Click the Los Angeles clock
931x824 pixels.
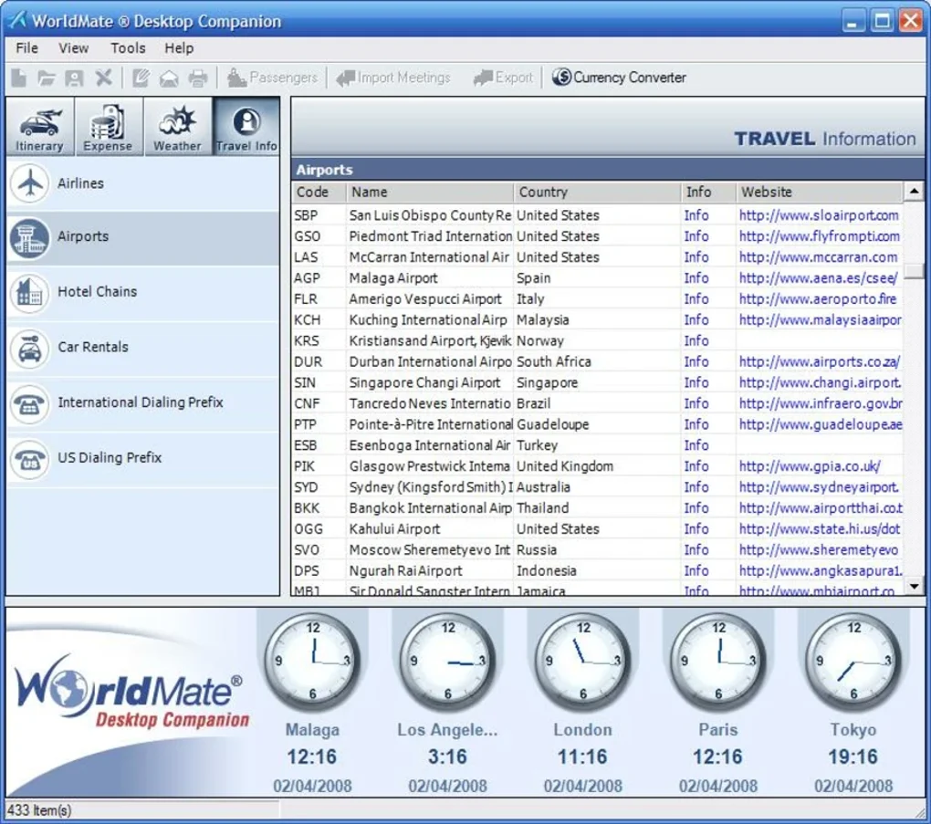pos(447,661)
